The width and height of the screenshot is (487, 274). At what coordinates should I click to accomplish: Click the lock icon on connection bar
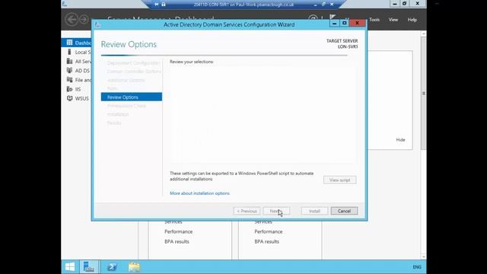164,5
